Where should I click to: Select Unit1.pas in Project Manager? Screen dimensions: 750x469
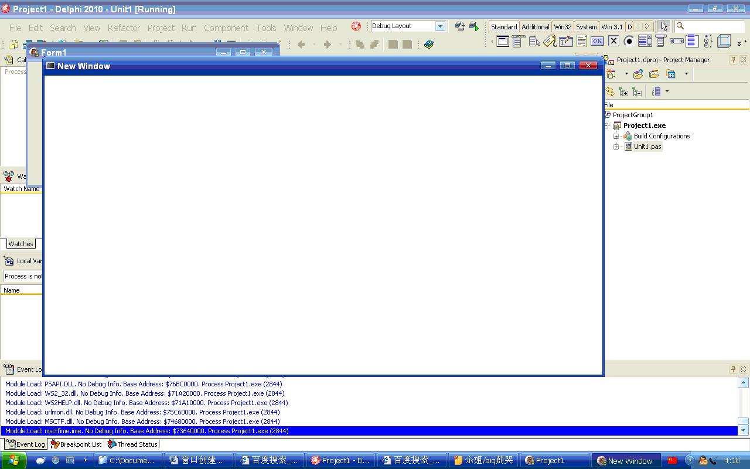click(647, 147)
